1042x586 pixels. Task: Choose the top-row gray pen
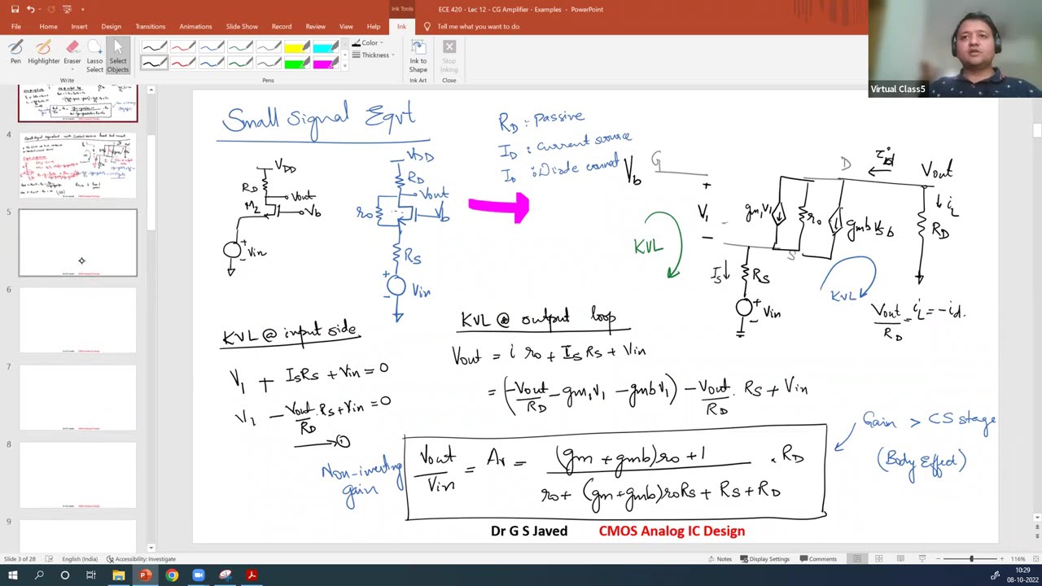pos(269,47)
